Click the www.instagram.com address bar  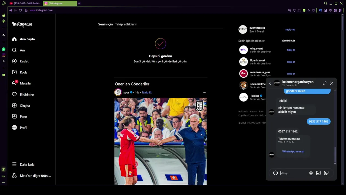click(41, 10)
